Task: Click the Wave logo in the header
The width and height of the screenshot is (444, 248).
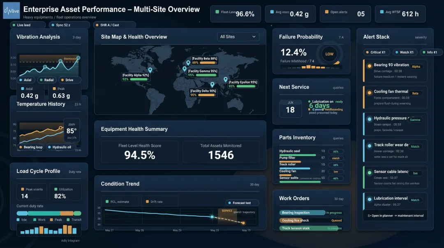Action: point(12,10)
